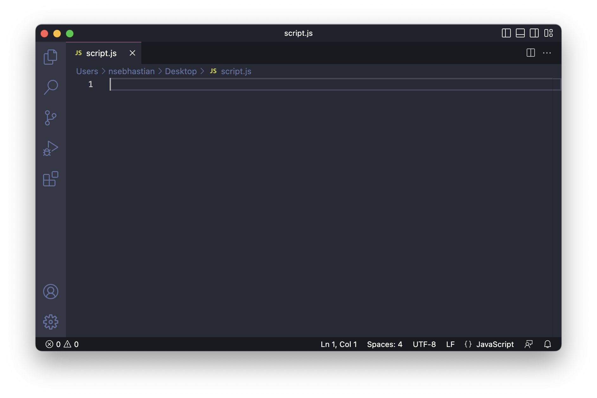Open the Run and Debug view
Screen dimensions: 597x398
[x=50, y=148]
